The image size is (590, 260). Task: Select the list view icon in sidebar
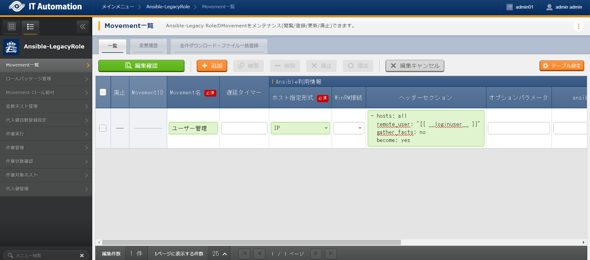pyautogui.click(x=30, y=27)
